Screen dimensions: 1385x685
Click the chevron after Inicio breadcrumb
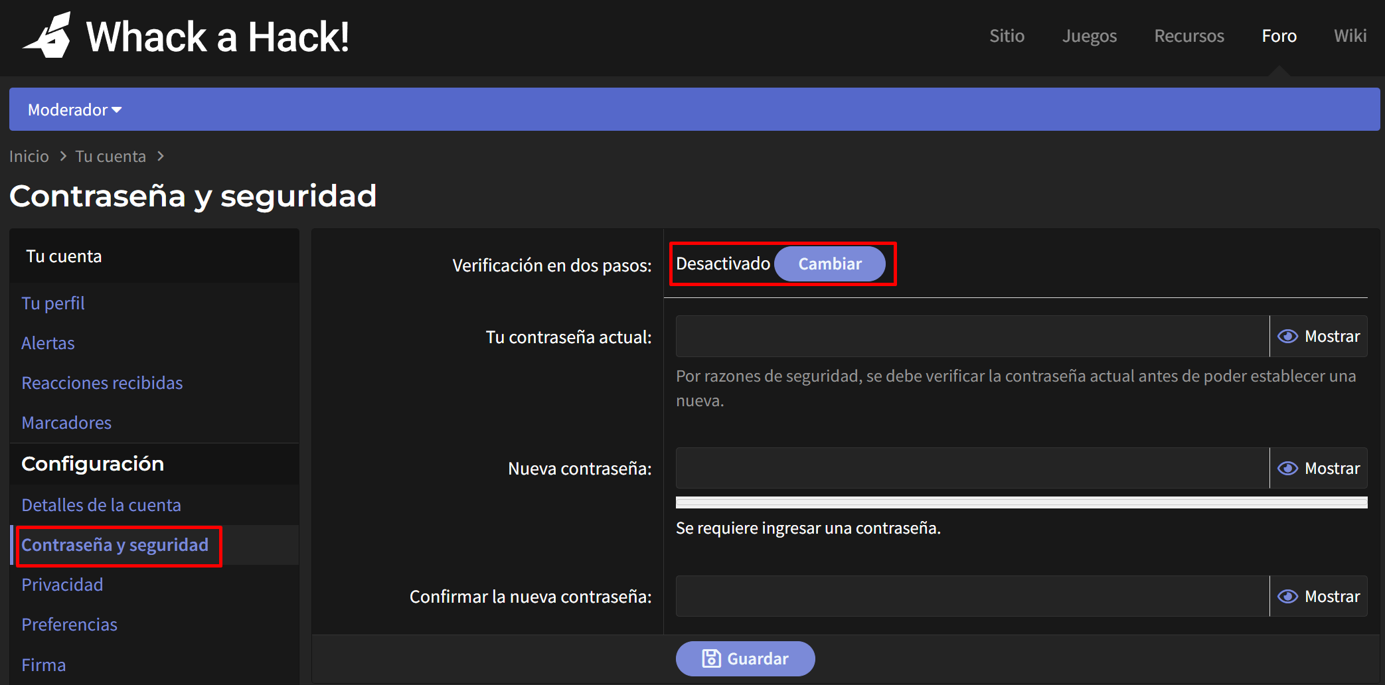coord(63,156)
